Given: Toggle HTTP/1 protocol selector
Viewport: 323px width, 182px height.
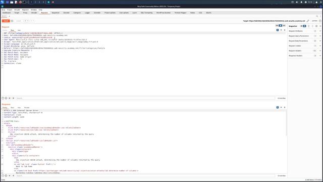Looking at the screenshot, I should pos(314,21).
